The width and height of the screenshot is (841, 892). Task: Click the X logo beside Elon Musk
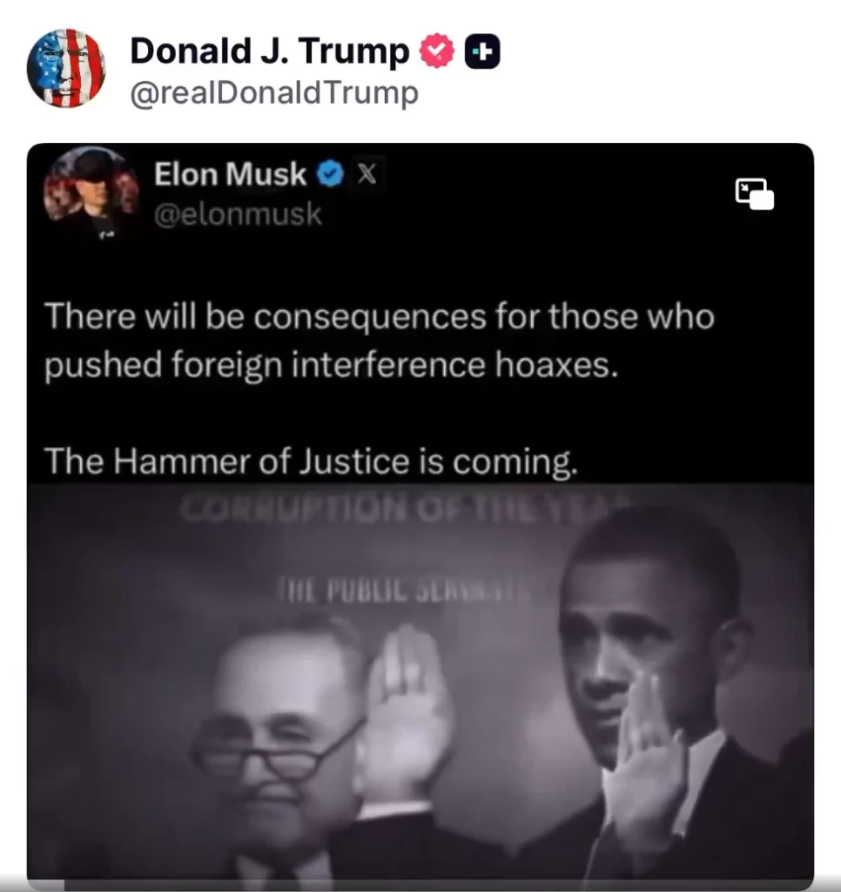coord(367,174)
